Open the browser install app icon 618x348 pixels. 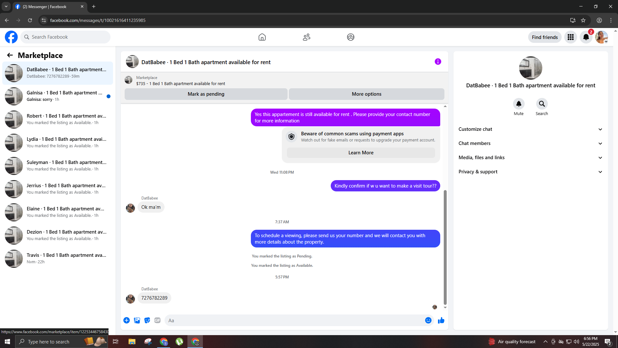pyautogui.click(x=573, y=20)
